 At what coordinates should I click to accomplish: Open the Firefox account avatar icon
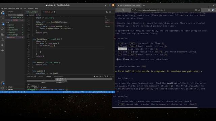click(213, 10)
